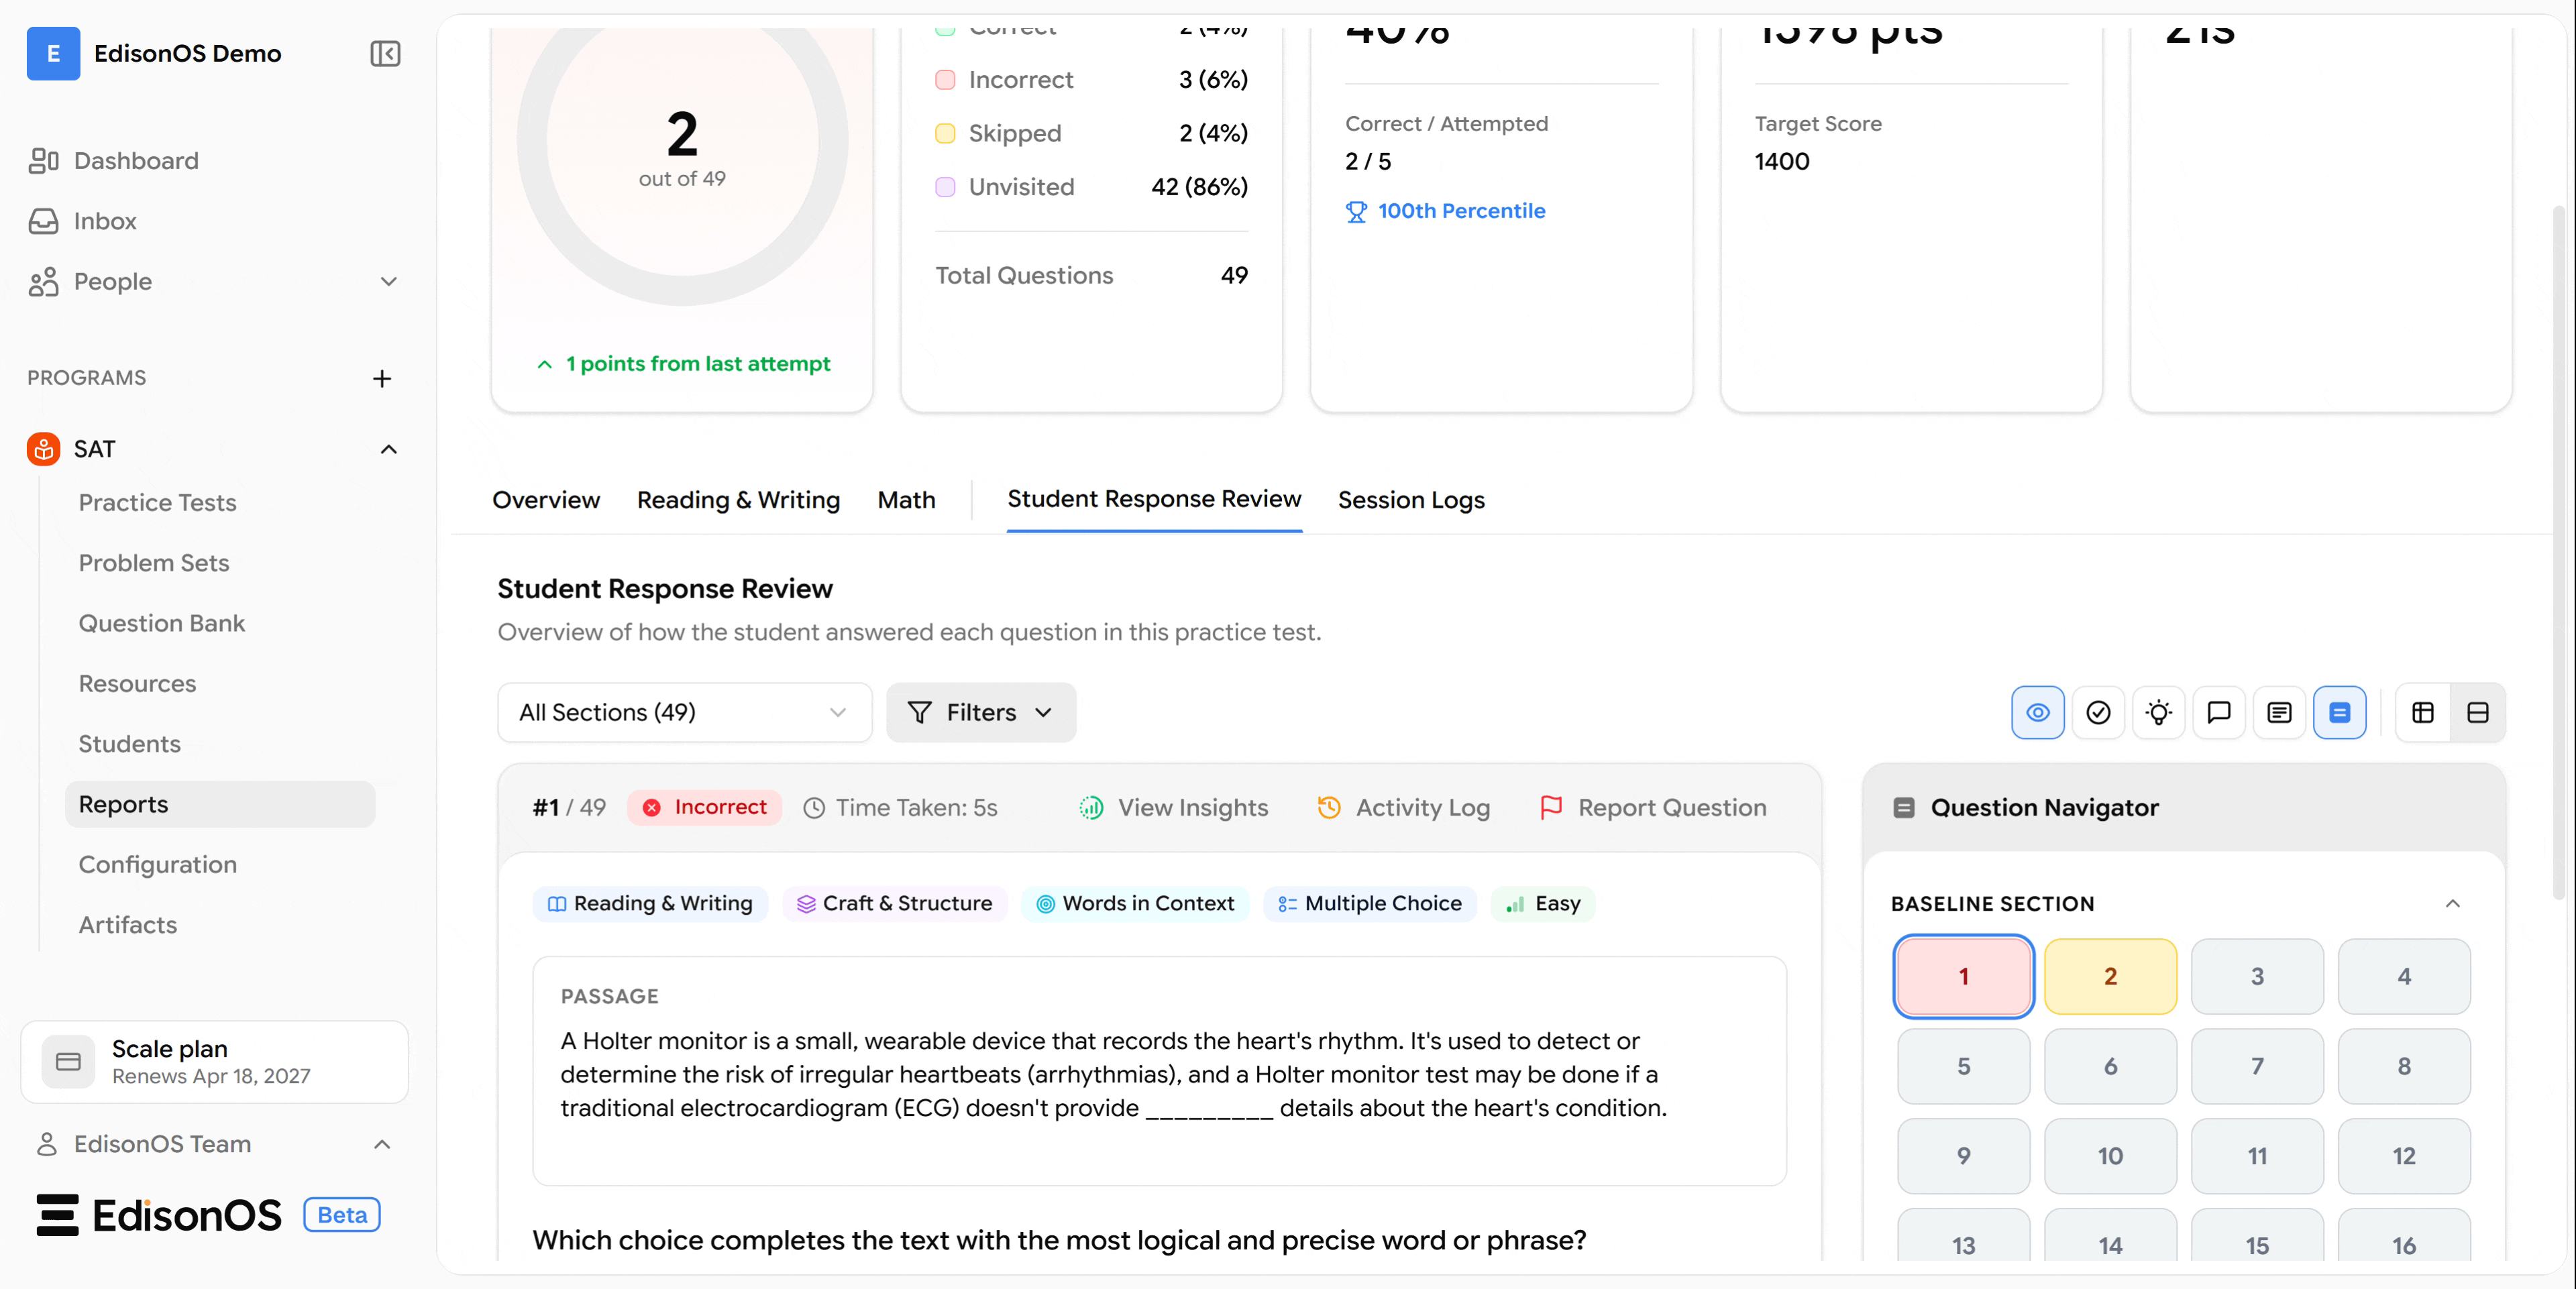Viewport: 2576px width, 1289px height.
Task: Open Artifacts in sidebar
Action: 127,924
